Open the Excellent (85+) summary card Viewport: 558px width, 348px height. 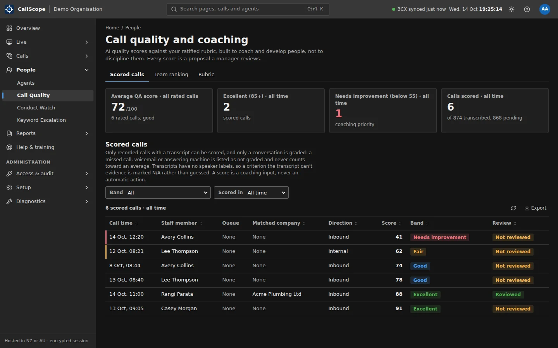tap(271, 111)
